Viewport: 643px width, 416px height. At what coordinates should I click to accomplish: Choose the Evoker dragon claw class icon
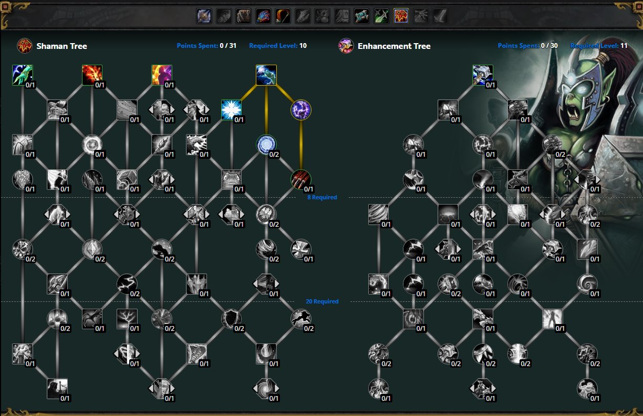pos(263,16)
